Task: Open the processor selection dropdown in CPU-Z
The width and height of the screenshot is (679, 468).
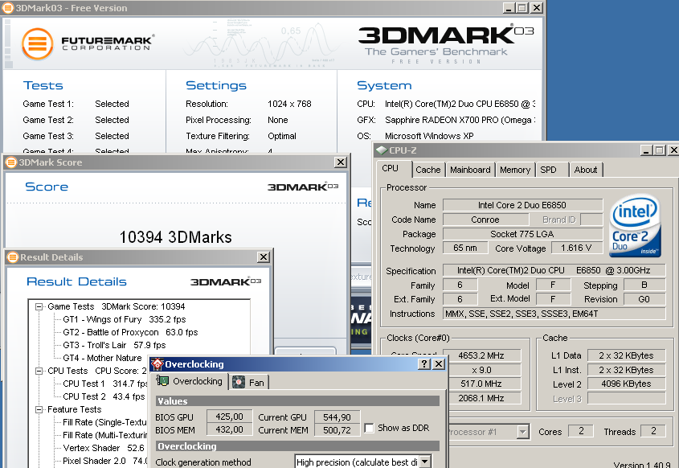Action: (523, 432)
